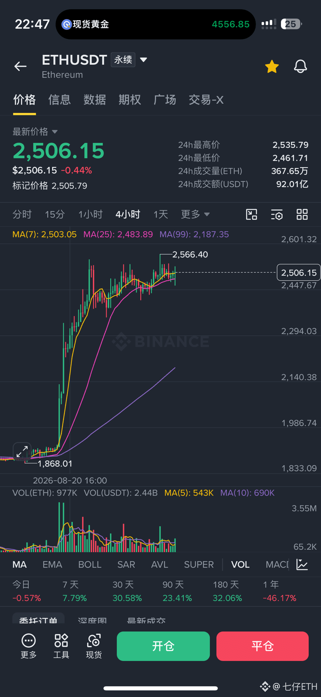Viewport: 321px width, 697px height.
Task: Open the grid layout icon
Action: click(302, 214)
